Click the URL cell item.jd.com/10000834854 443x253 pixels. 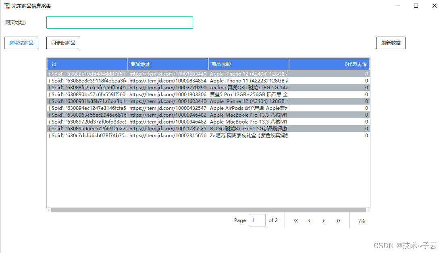pyautogui.click(x=168, y=81)
